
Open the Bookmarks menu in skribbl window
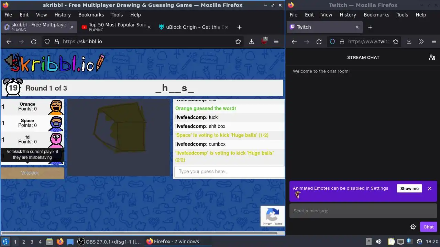click(91, 15)
